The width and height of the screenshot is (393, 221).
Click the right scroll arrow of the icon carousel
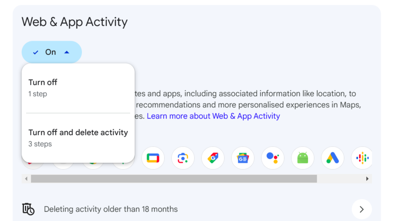click(x=368, y=179)
